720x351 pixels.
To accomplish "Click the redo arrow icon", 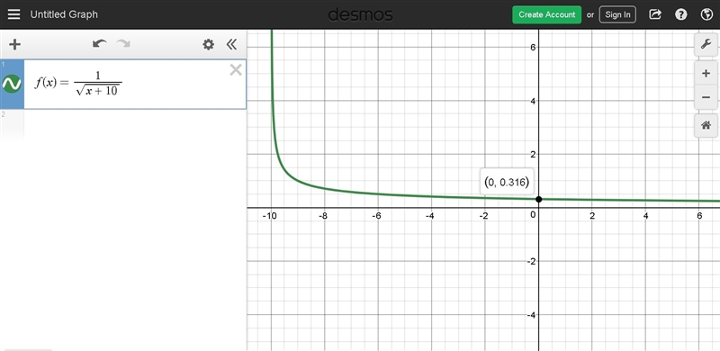I will coord(123,43).
